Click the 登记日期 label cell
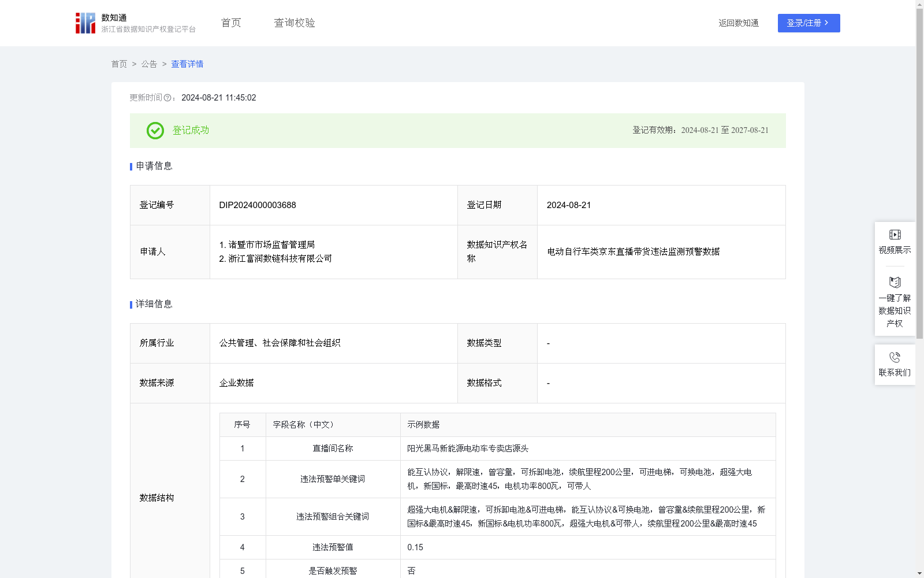924x578 pixels. pyautogui.click(x=497, y=205)
